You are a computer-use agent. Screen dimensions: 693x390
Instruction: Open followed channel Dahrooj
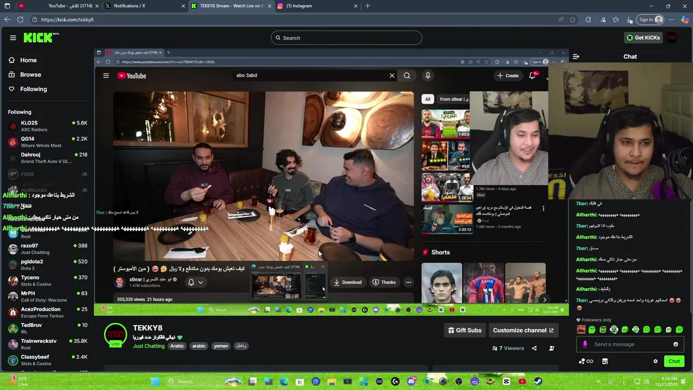pos(47,158)
